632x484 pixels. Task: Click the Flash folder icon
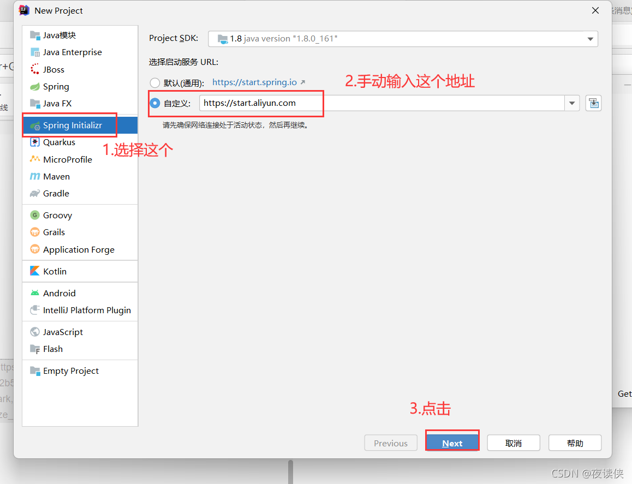(x=35, y=349)
